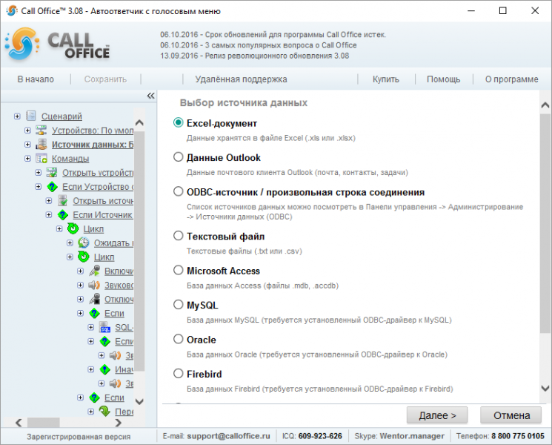Select the Цикл tree item under Ожидать
The height and width of the screenshot is (445, 552).
pos(104,257)
